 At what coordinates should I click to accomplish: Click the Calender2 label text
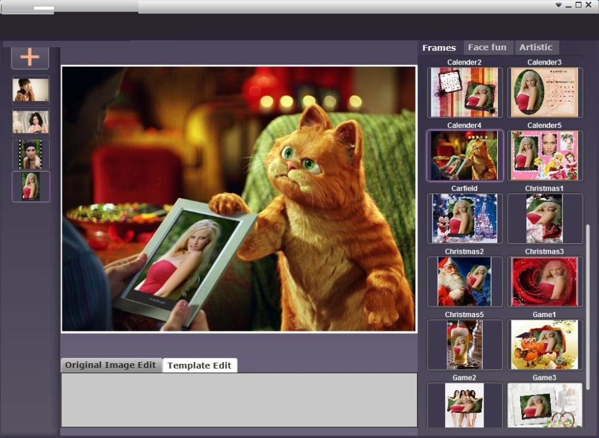(x=464, y=62)
